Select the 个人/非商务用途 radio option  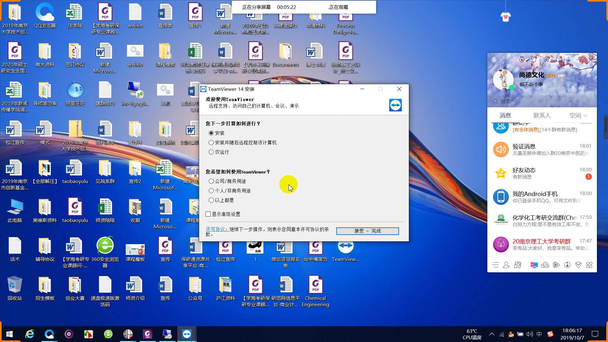[x=211, y=190]
